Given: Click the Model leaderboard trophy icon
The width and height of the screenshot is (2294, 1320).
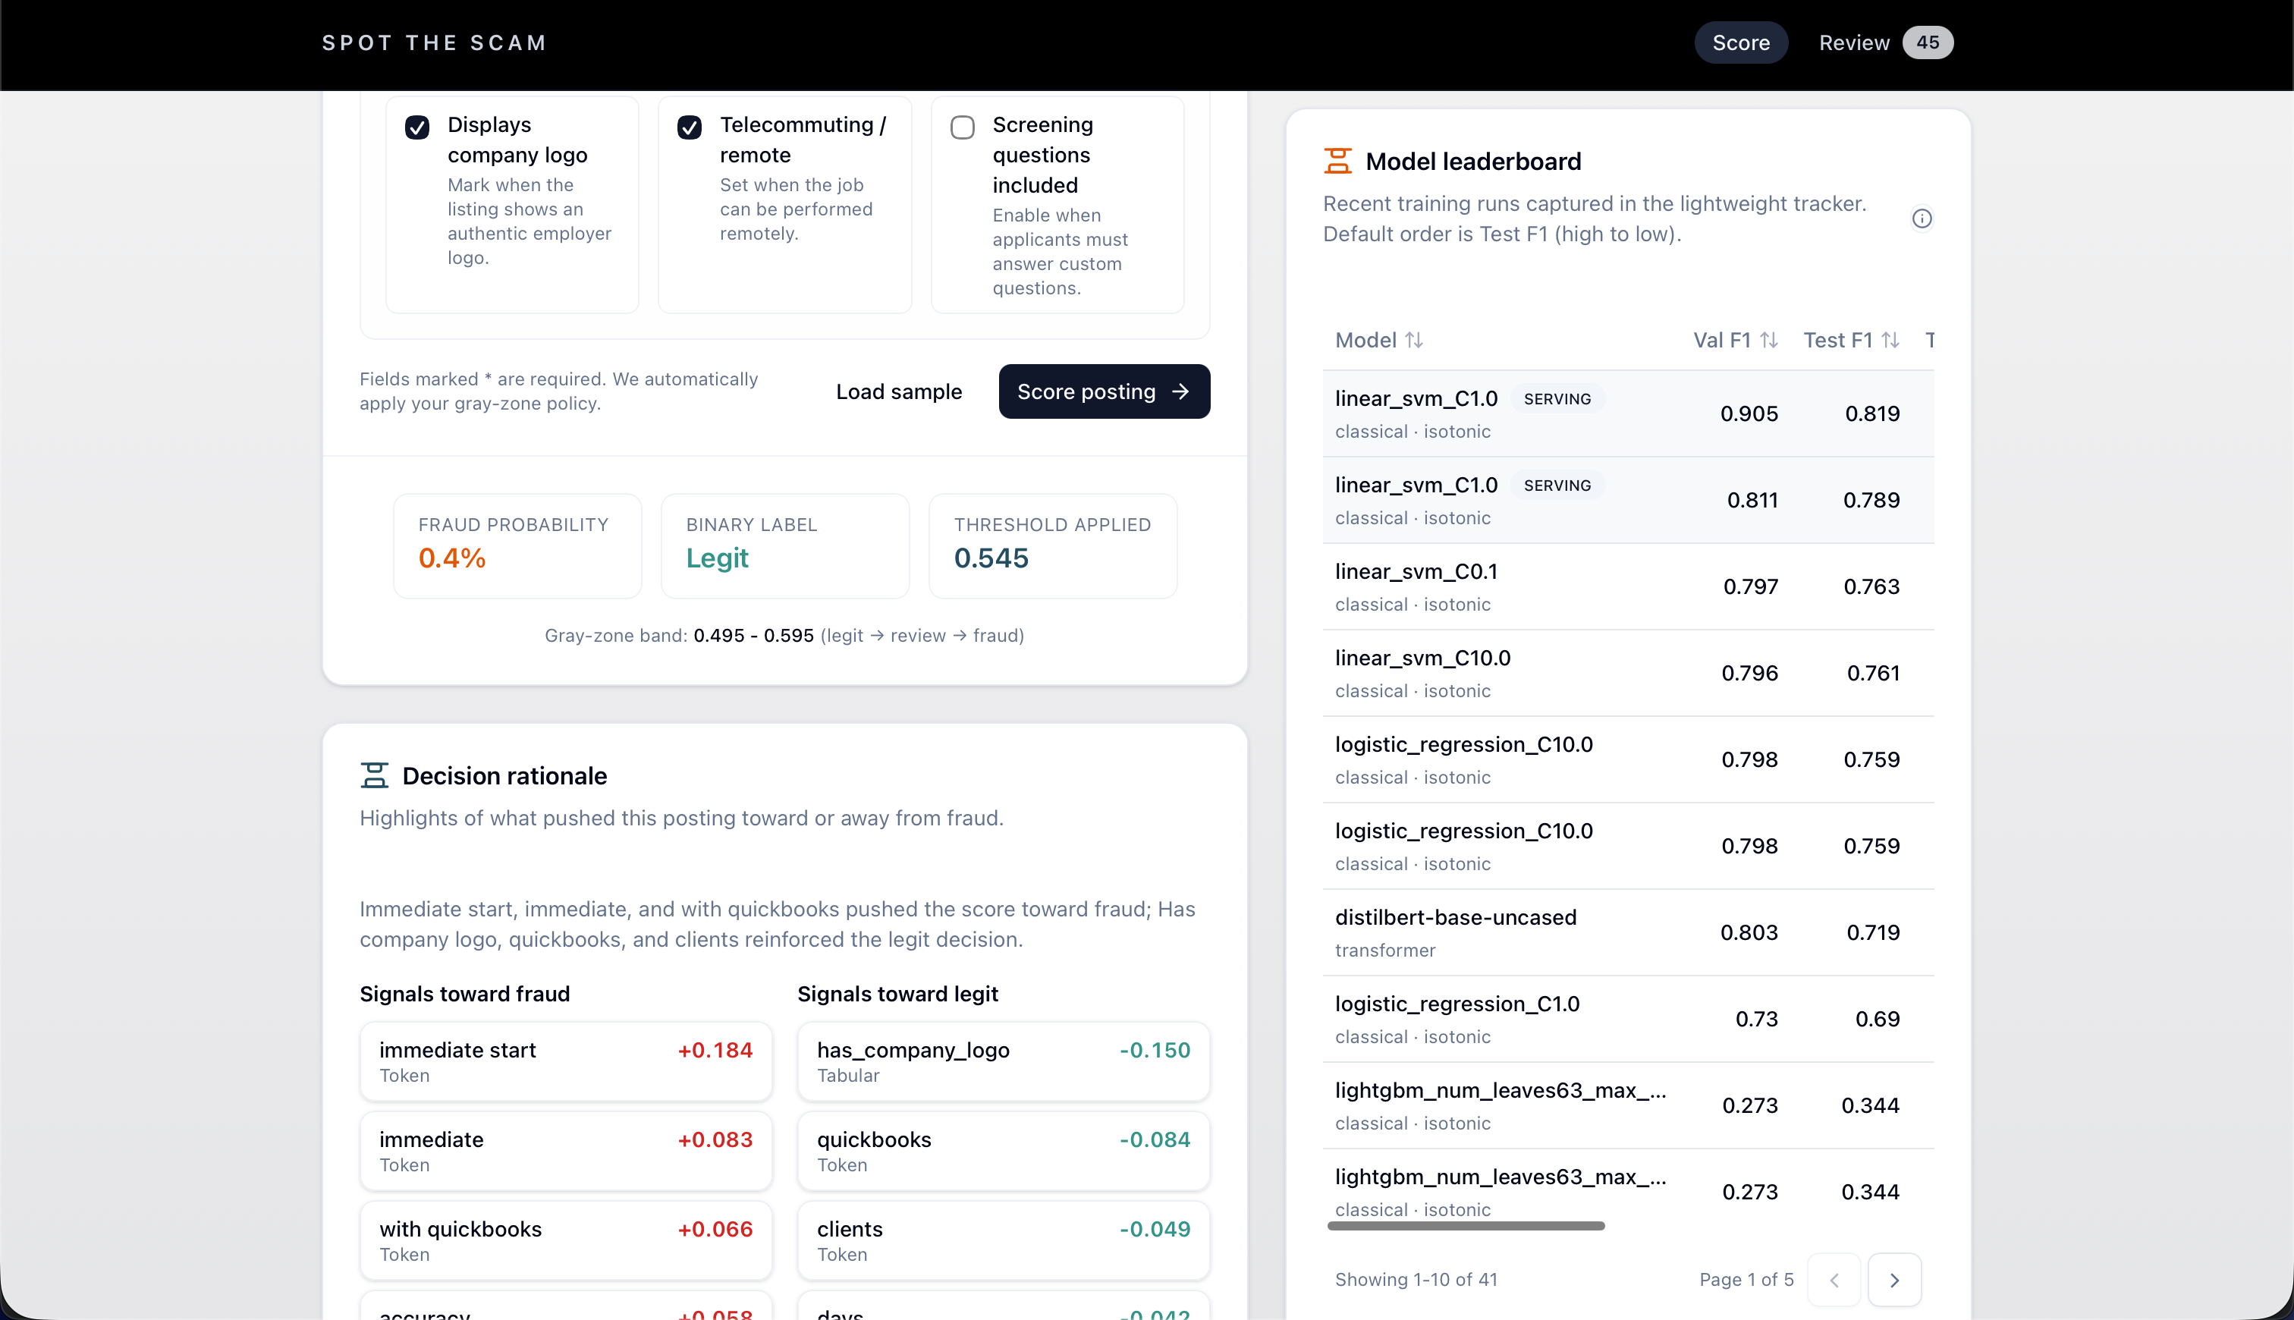Looking at the screenshot, I should (1338, 162).
